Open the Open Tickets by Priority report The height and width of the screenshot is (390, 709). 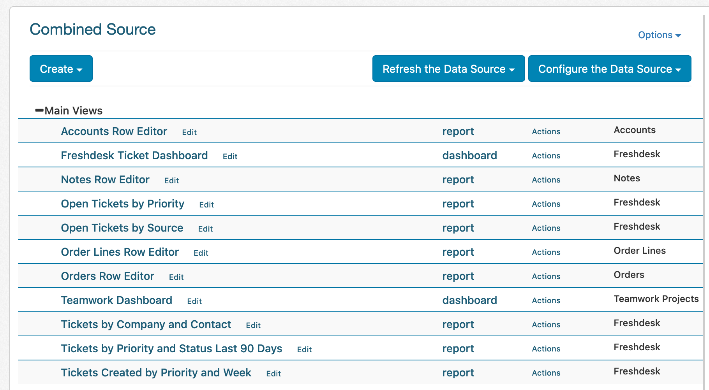pos(122,204)
